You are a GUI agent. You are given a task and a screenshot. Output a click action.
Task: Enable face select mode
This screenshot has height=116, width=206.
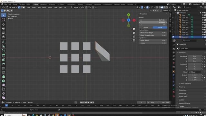[24, 7]
